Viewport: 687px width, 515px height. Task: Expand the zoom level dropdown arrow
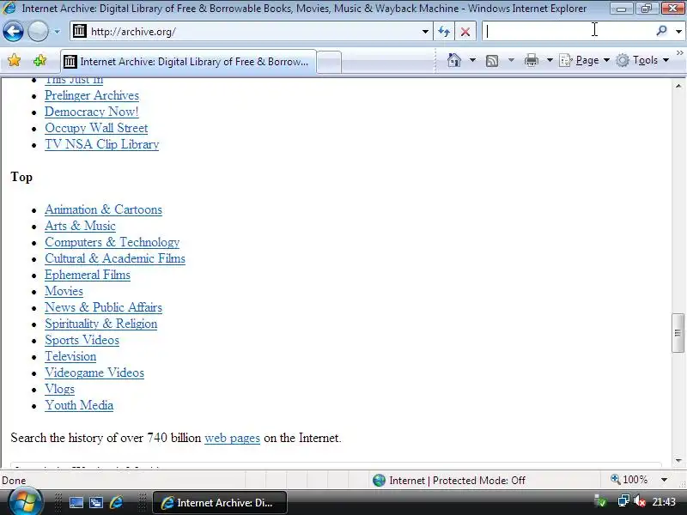point(664,480)
